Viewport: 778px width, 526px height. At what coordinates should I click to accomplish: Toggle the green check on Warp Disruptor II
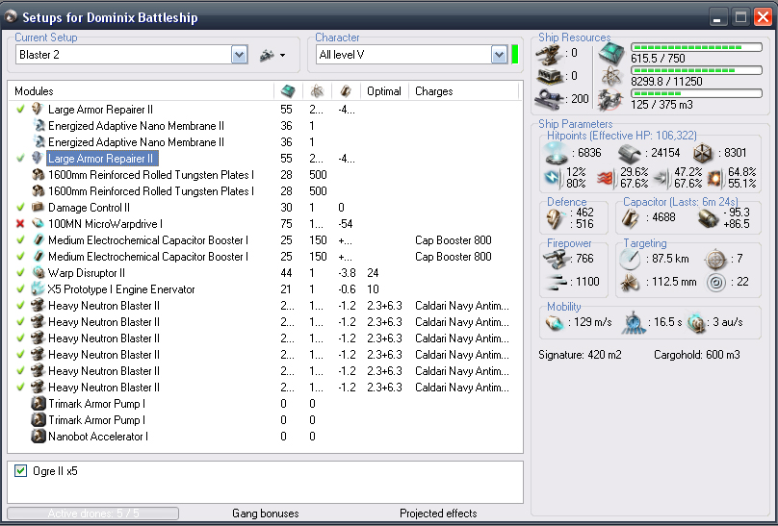[x=20, y=273]
